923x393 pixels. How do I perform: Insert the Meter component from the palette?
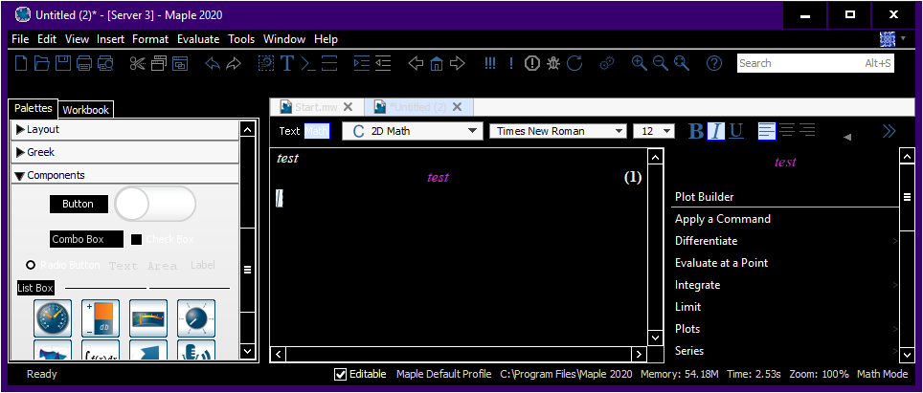[148, 317]
